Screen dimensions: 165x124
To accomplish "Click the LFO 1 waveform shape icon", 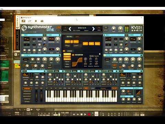I will click(x=25, y=75).
